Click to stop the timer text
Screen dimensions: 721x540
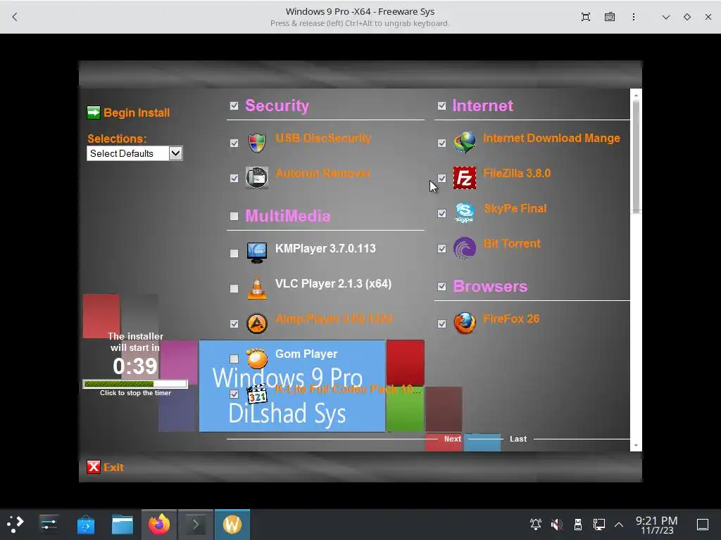pos(136,393)
